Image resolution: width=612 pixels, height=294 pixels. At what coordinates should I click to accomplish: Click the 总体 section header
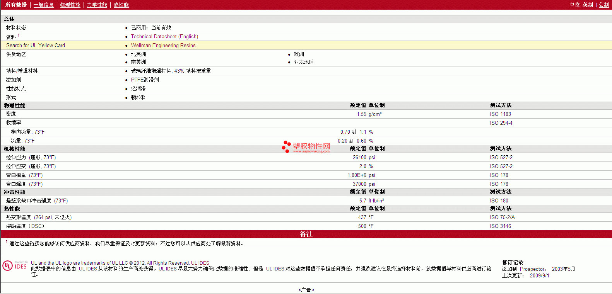tap(9, 19)
